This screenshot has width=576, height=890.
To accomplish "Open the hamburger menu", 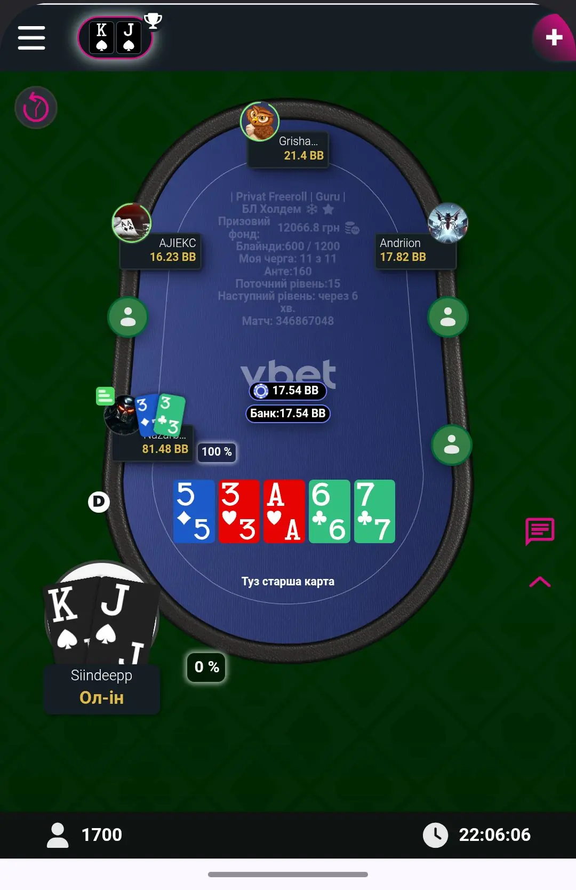I will 31,37.
